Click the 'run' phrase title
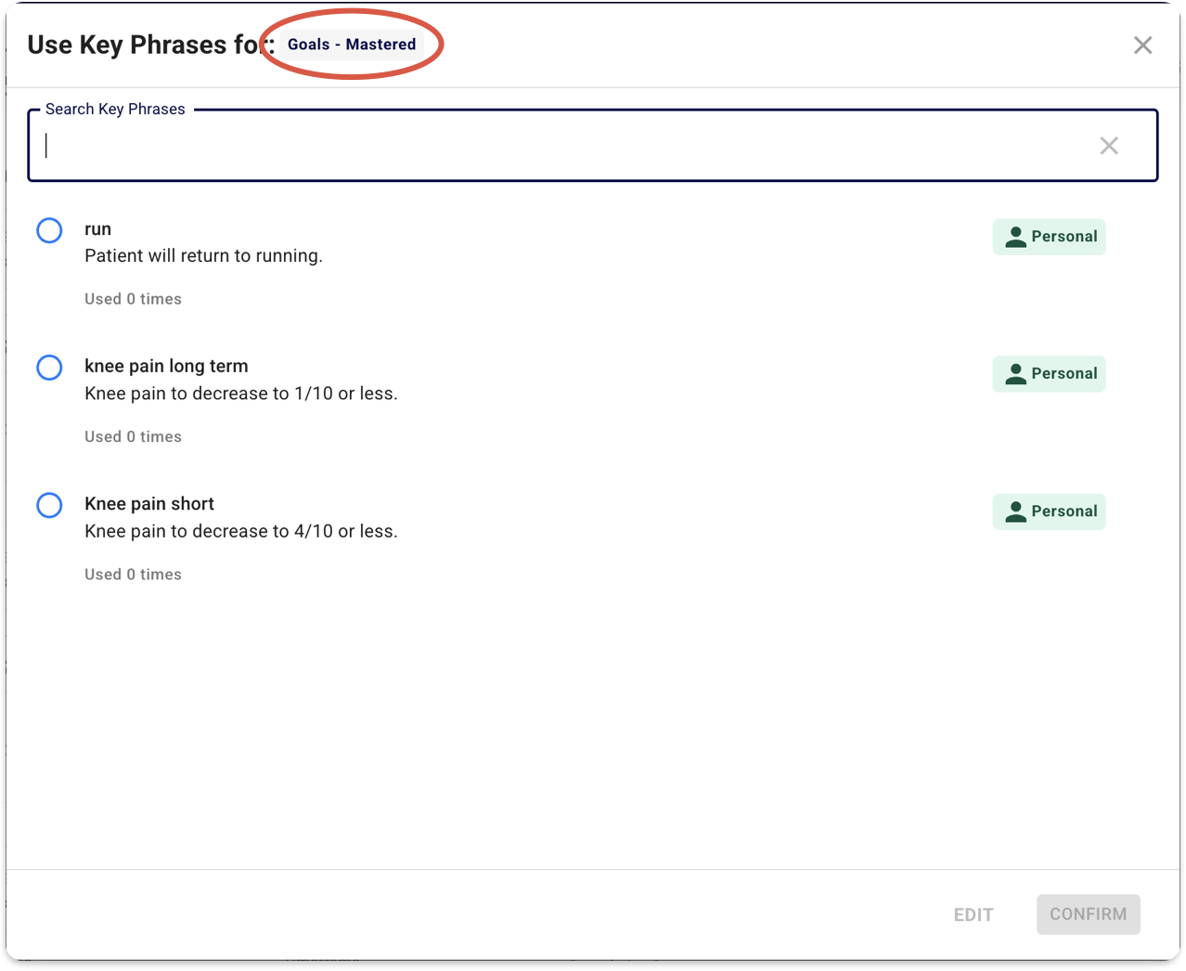This screenshot has height=971, width=1186. pos(97,229)
